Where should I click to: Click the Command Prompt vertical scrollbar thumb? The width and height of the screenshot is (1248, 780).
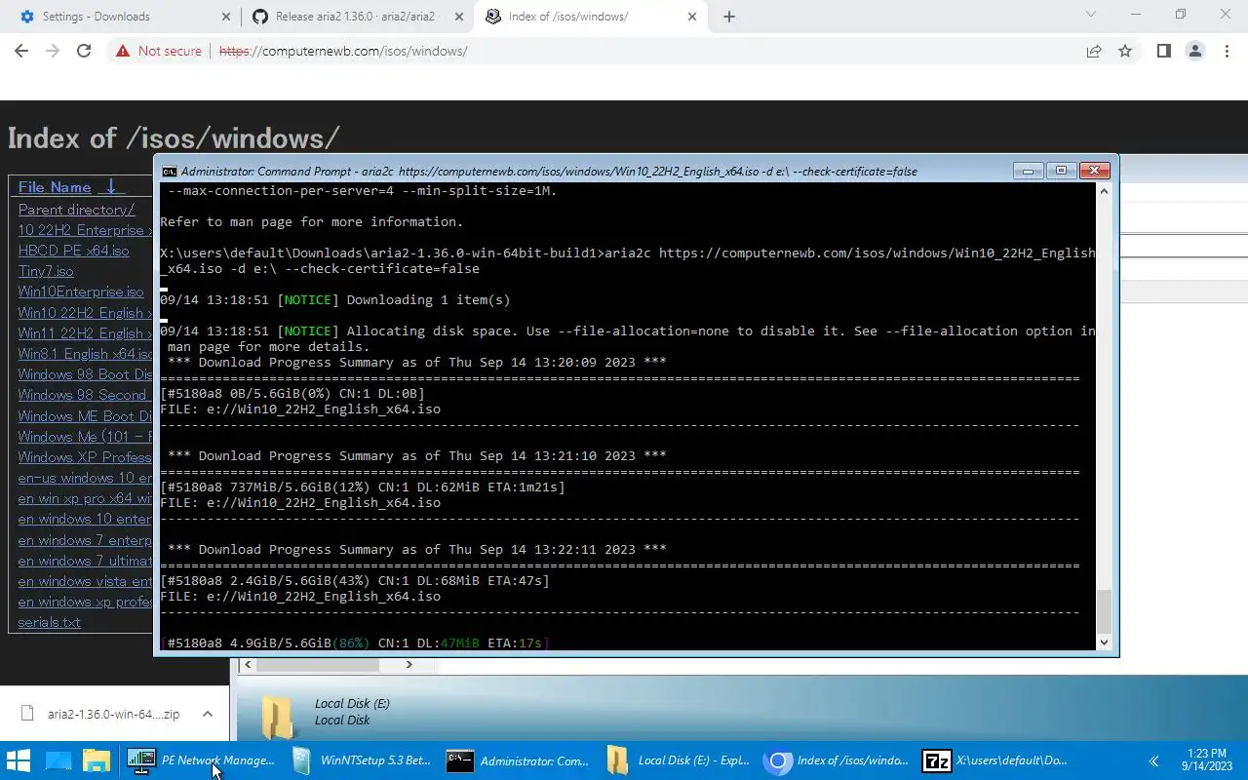[1104, 611]
